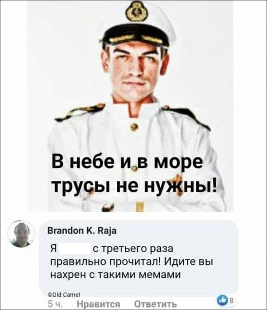Viewport: 267px width, 310px height.
Task: Open the captain meme image
Action: click(131, 106)
